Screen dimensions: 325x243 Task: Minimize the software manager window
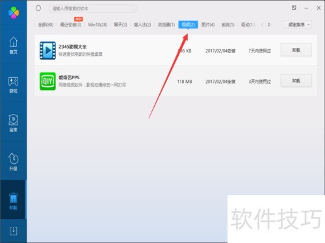click(x=306, y=8)
